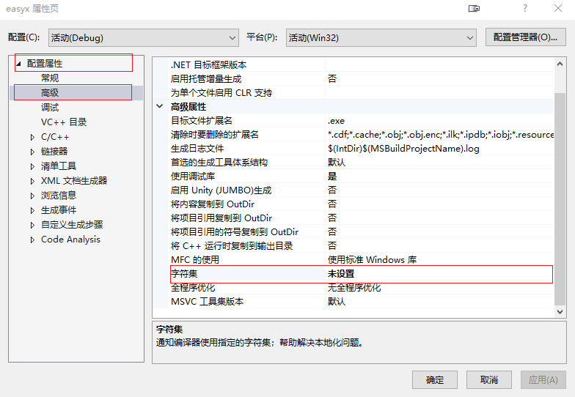Click the title bar help question mark
Viewport: 575px width, 397px height.
(525, 8)
